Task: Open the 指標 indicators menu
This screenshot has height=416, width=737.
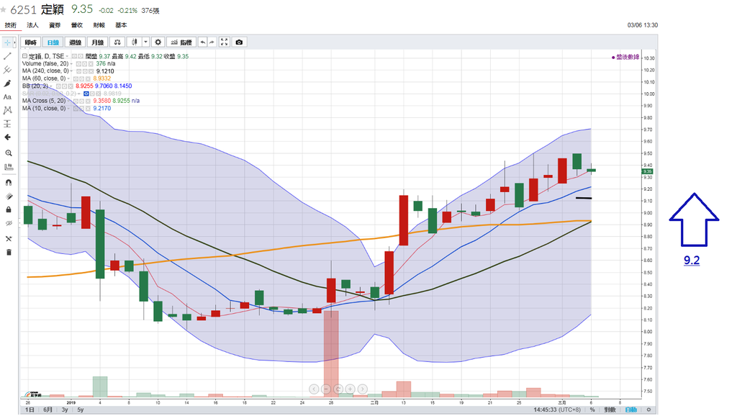Action: coord(181,42)
